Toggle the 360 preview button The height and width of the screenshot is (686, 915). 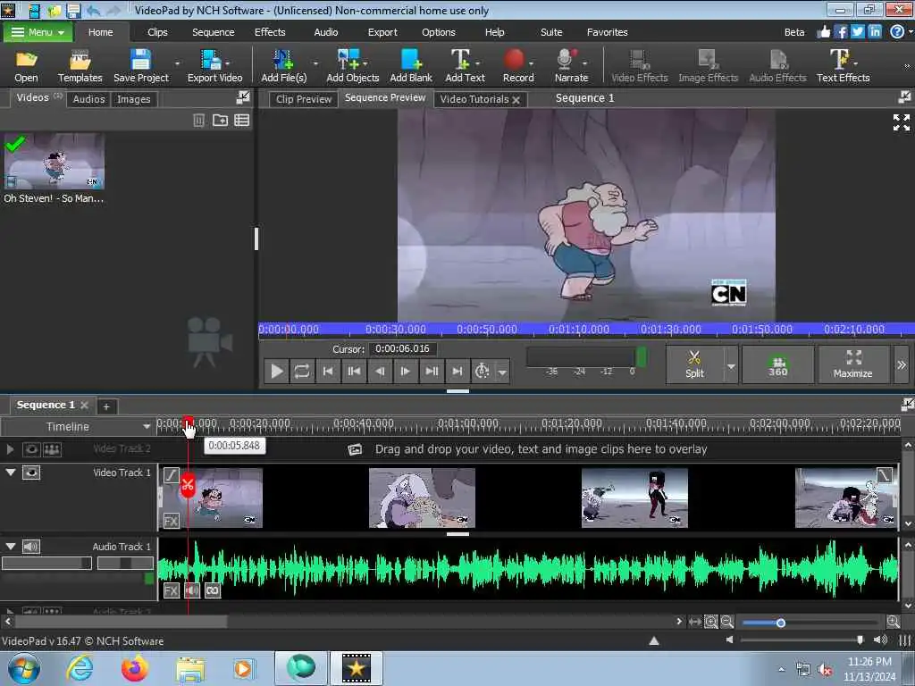[x=777, y=364]
